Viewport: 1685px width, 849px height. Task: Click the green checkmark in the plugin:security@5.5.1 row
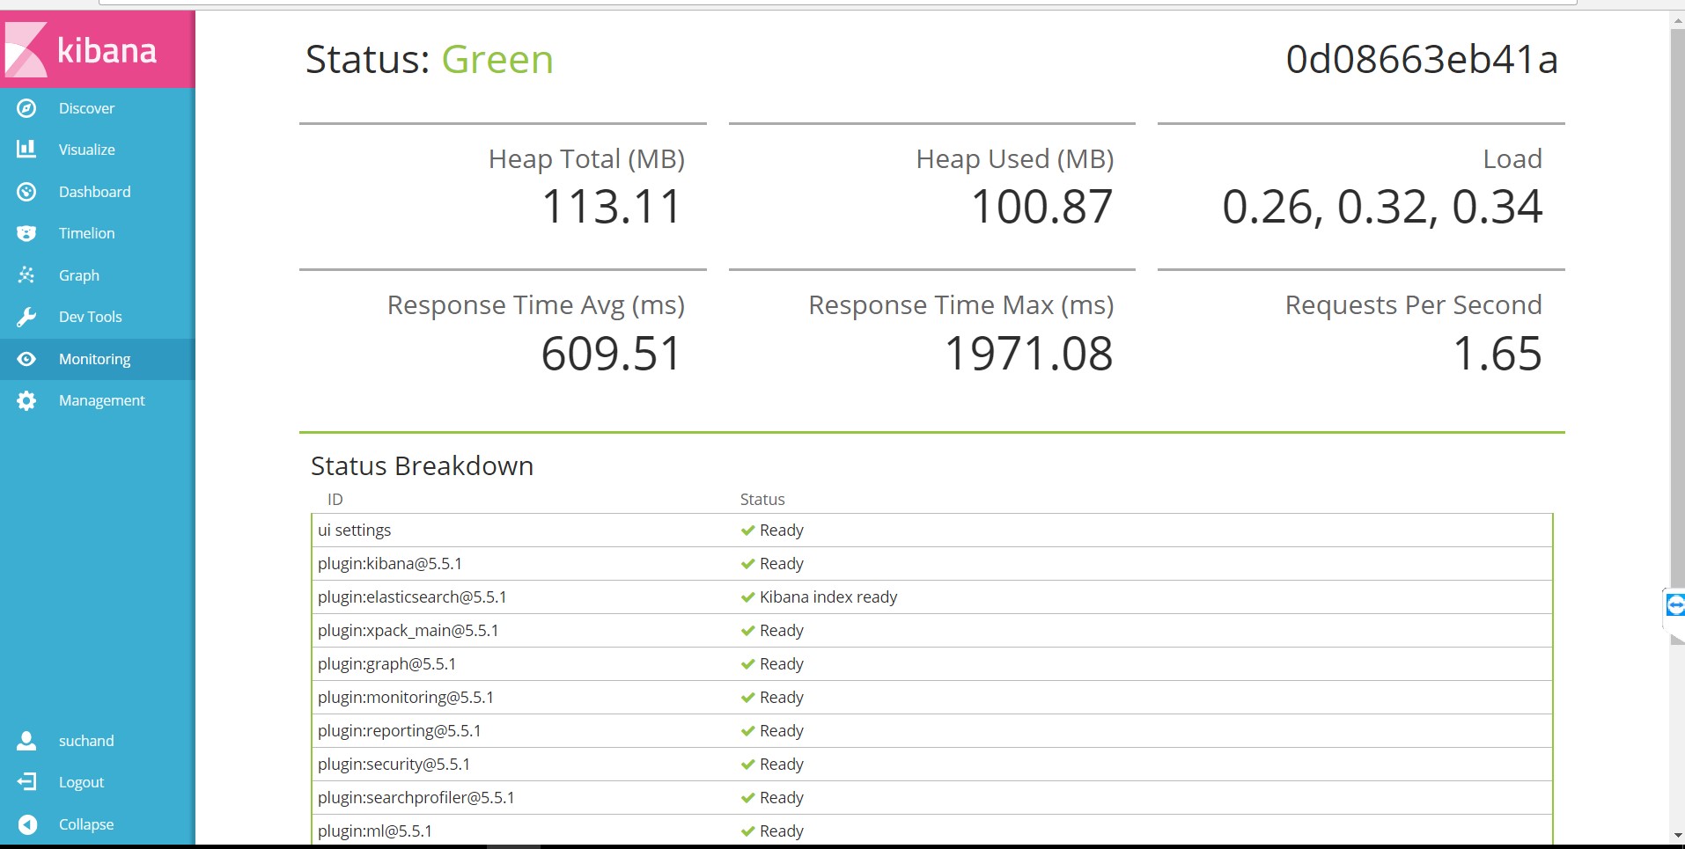point(748,765)
